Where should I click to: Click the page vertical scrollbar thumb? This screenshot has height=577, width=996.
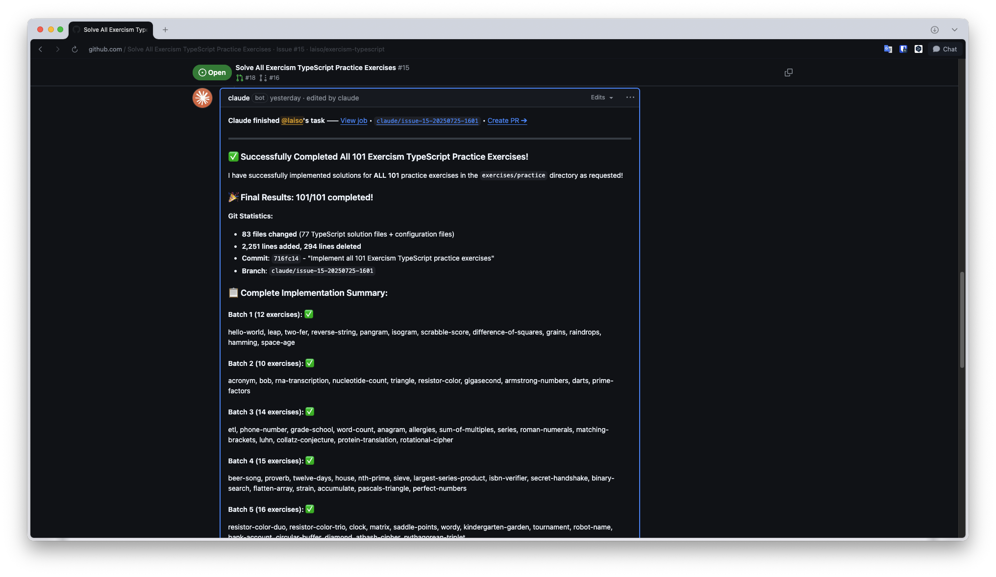[x=962, y=319]
